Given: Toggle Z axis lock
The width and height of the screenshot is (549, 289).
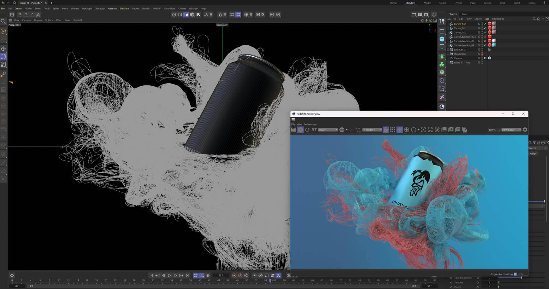Looking at the screenshot, I should coord(32,14).
